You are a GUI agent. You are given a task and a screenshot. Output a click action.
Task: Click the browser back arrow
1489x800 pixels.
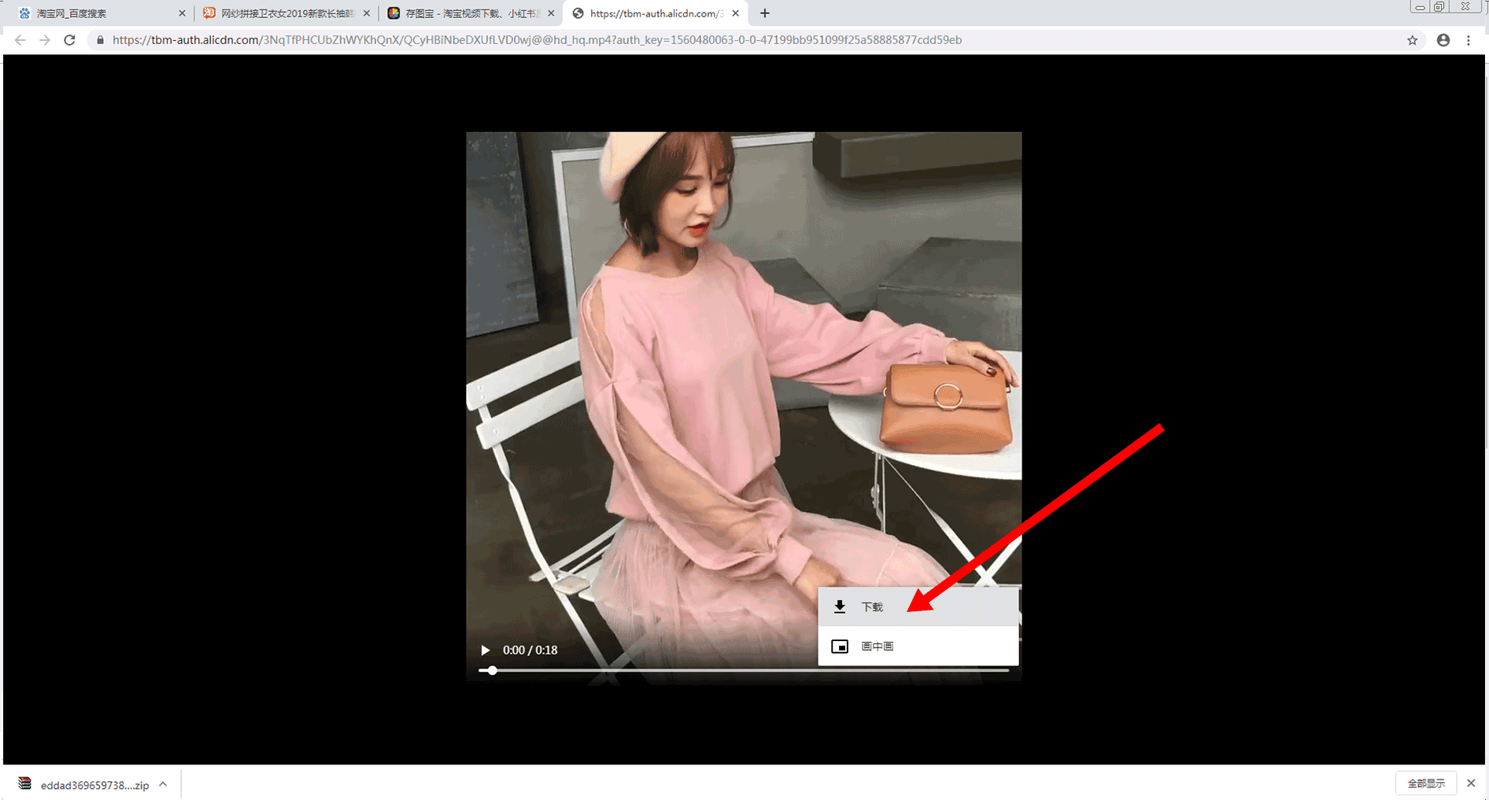coord(20,40)
